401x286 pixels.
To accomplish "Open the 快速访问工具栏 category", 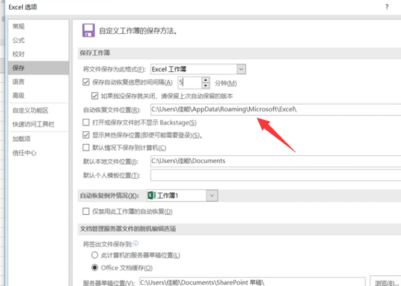I will tap(34, 124).
